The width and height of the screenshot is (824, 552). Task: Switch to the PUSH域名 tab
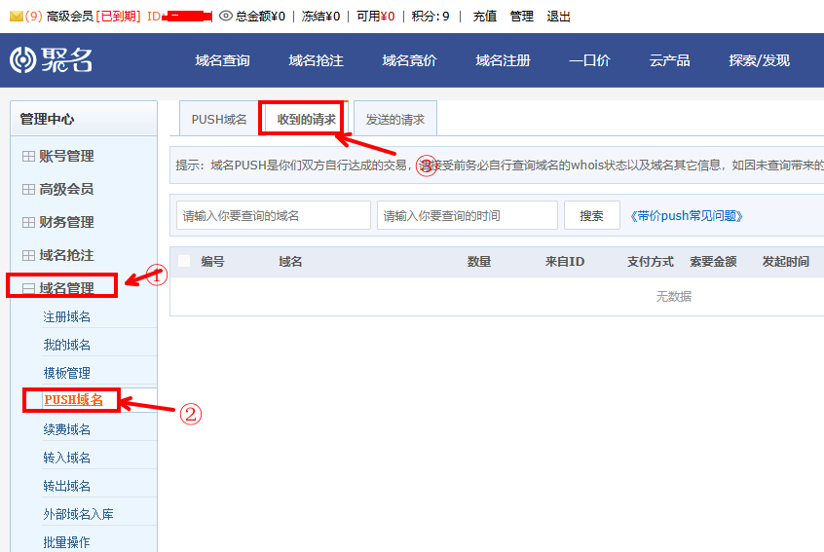click(219, 119)
